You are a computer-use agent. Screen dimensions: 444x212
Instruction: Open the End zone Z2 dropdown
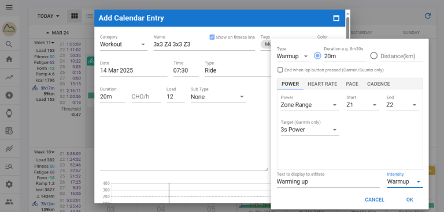tap(402, 105)
